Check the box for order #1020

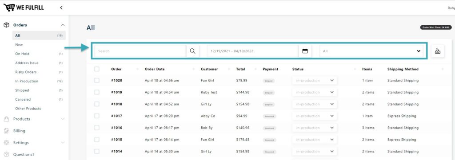(x=96, y=80)
